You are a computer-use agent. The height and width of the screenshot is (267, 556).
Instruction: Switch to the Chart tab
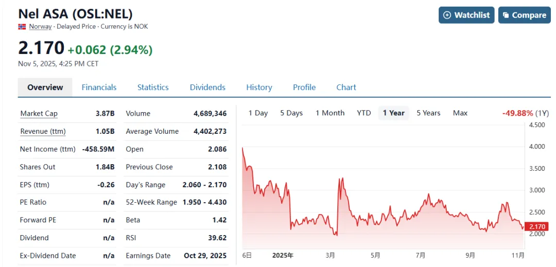tap(346, 87)
